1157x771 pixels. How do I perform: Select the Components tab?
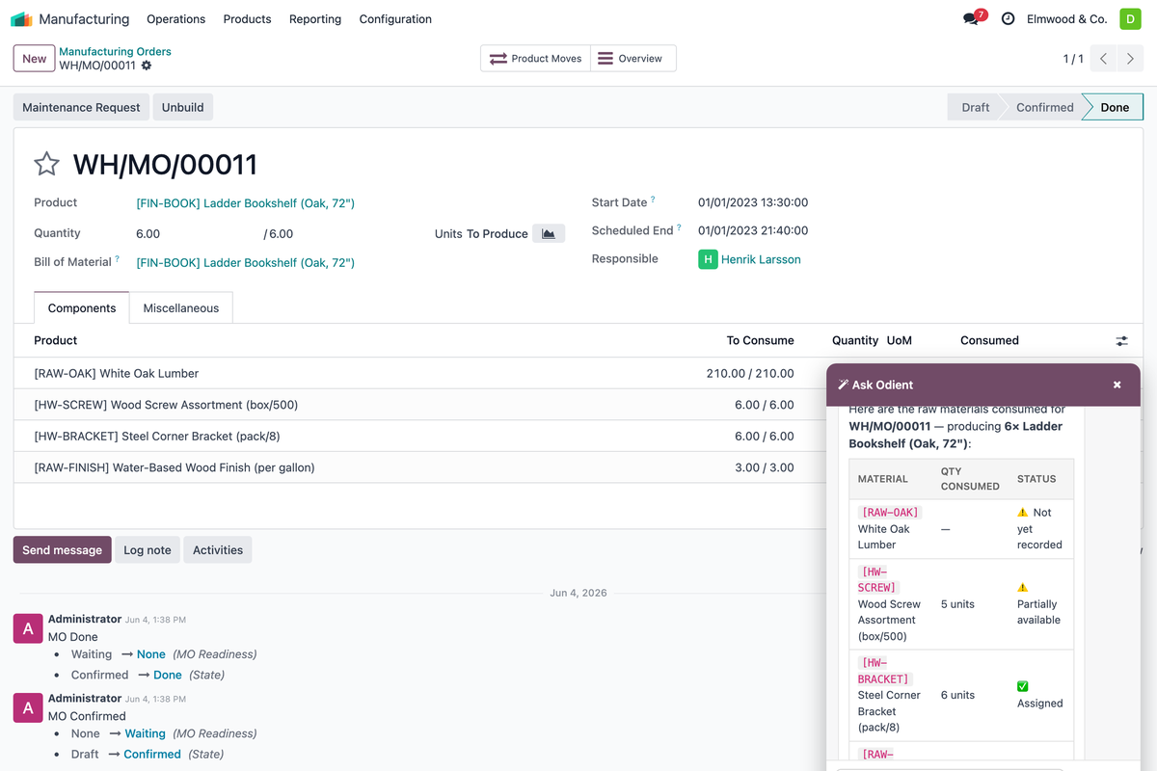82,308
